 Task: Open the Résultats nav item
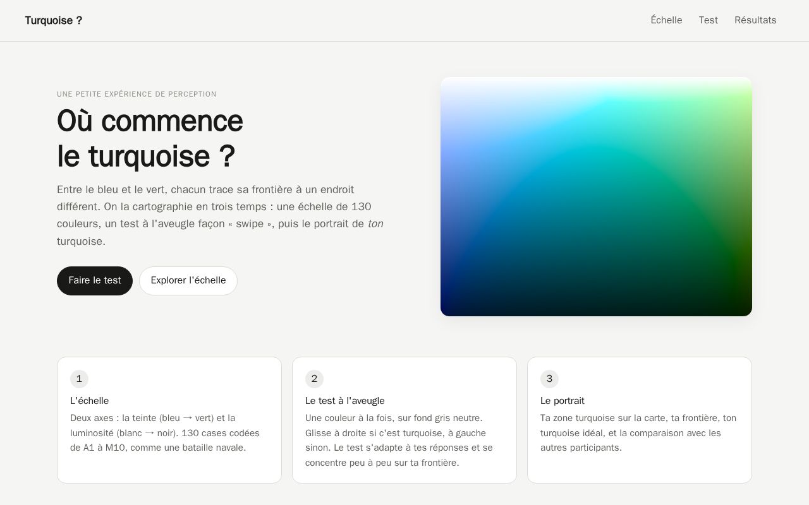coord(755,20)
